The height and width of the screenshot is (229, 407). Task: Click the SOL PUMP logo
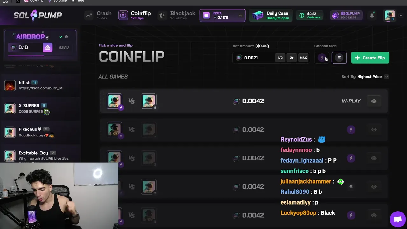pos(38,15)
